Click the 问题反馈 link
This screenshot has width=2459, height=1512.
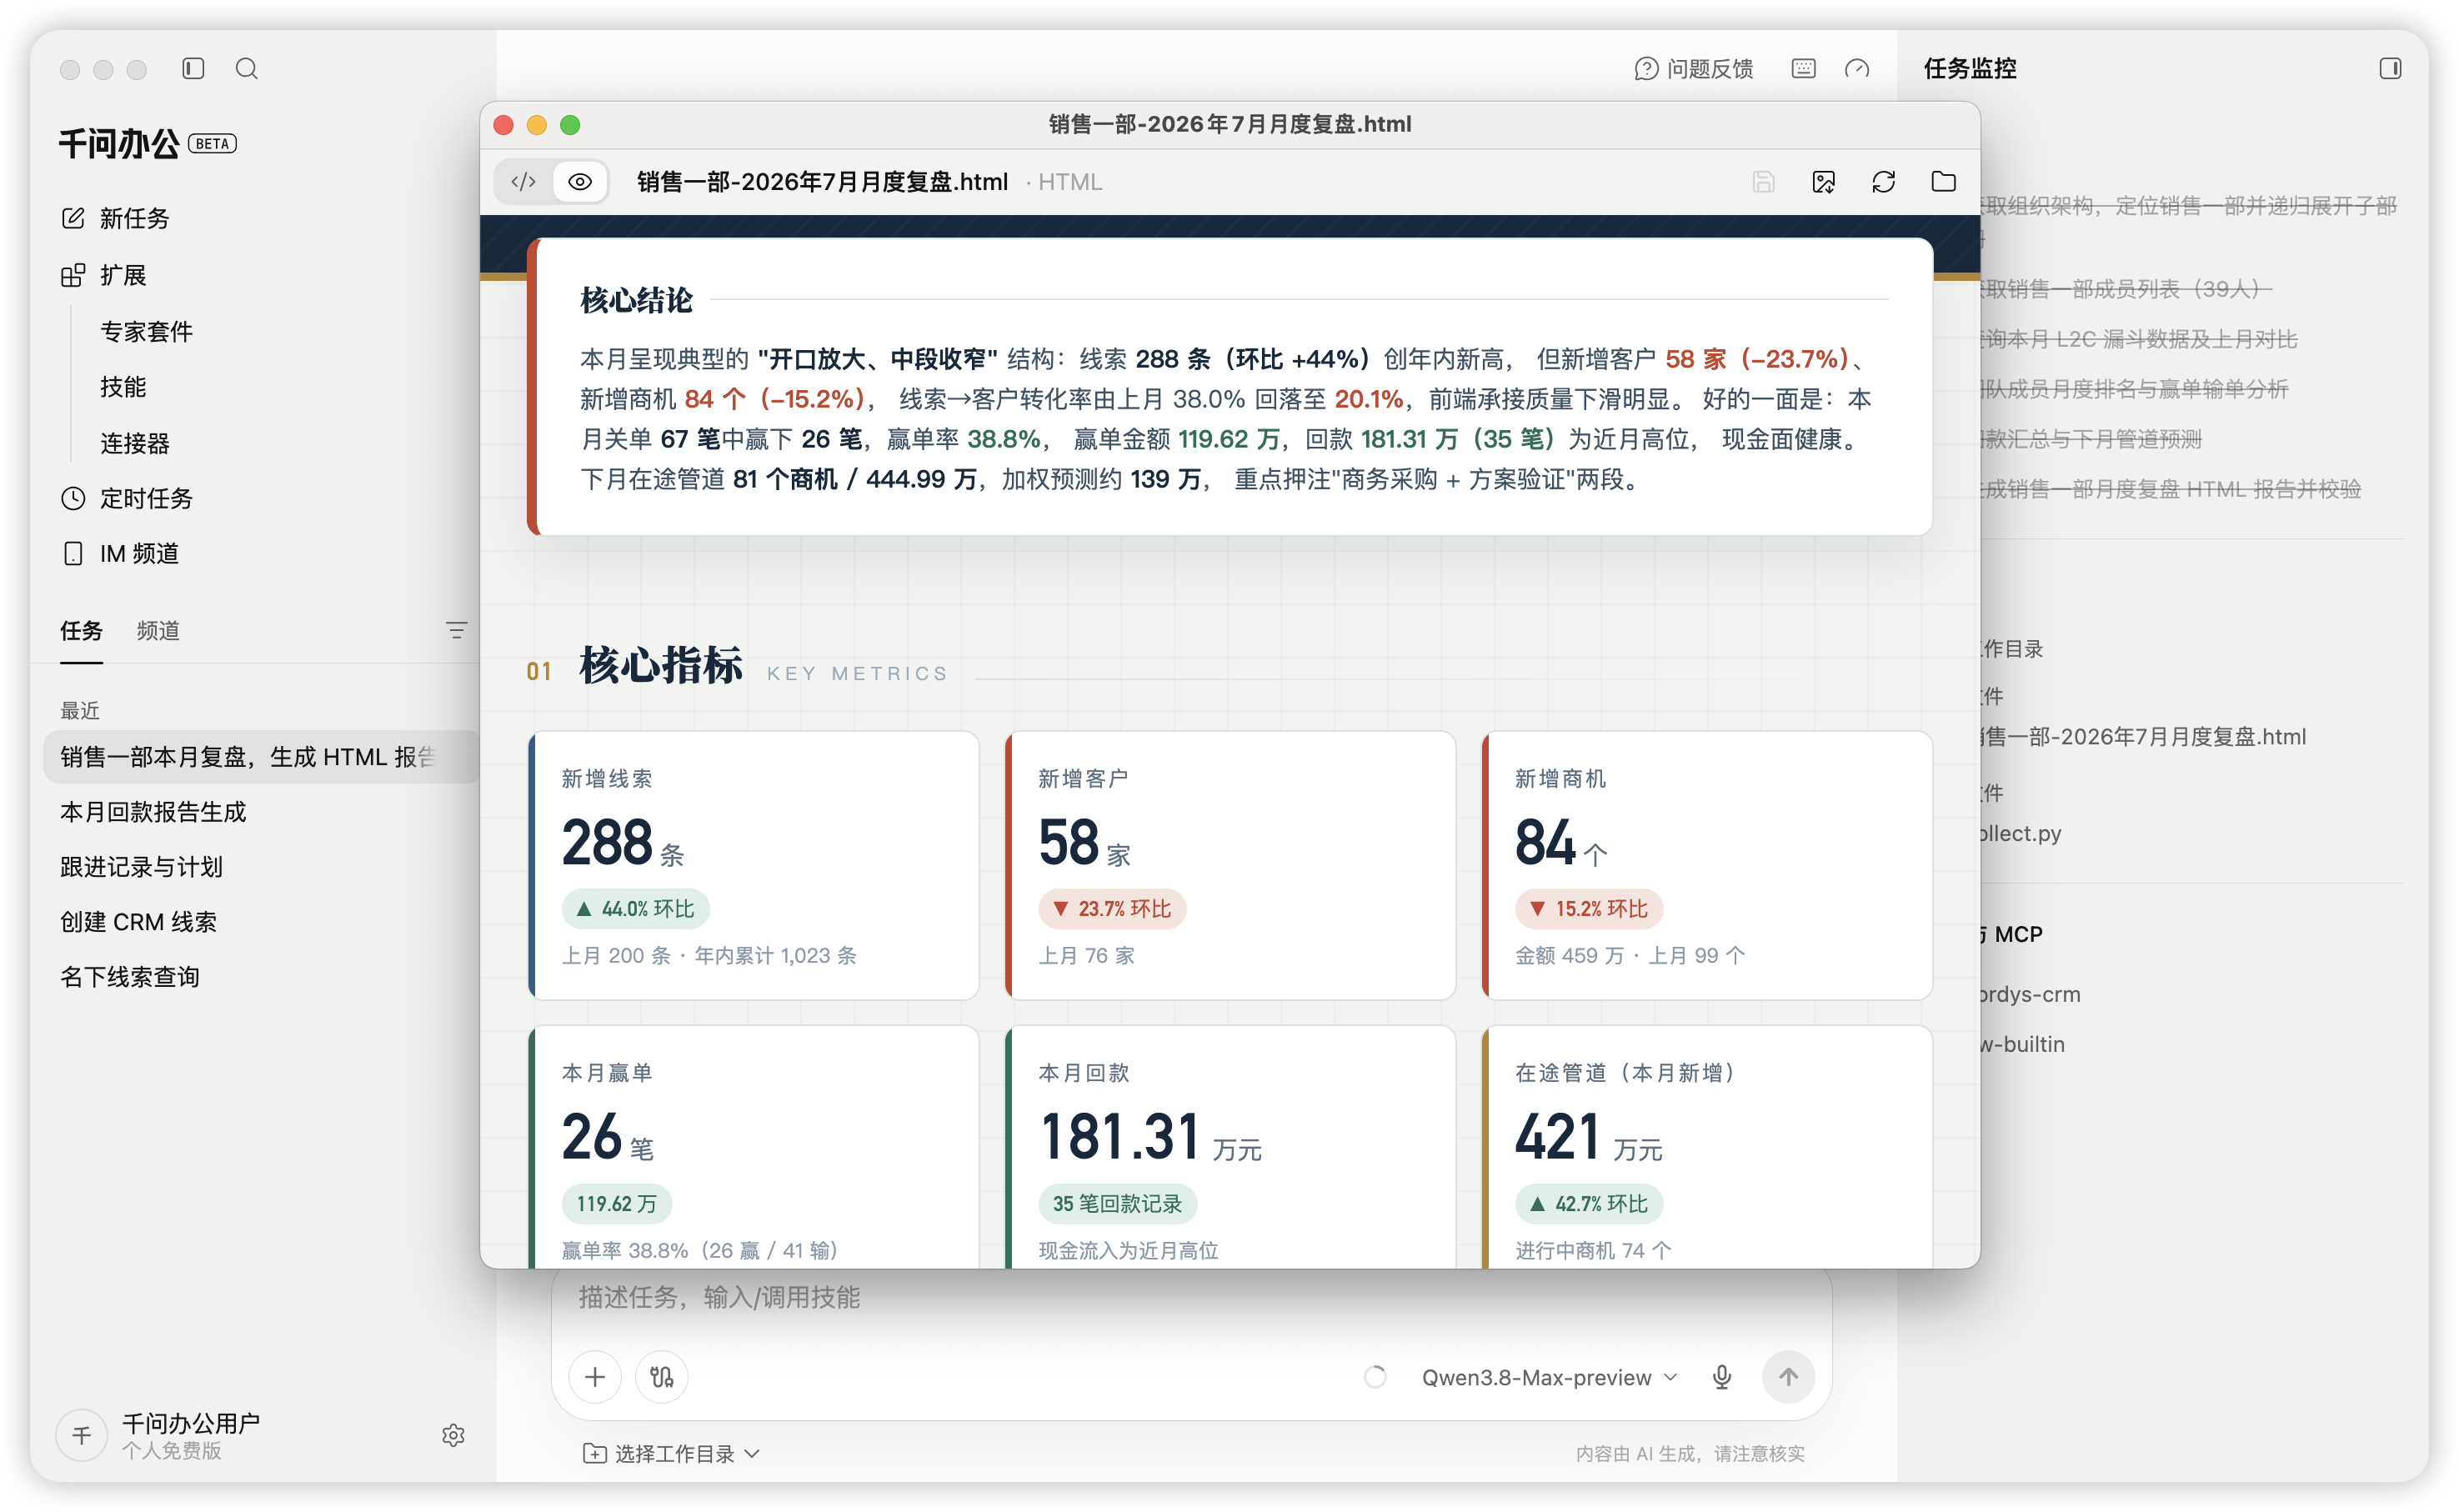[1710, 68]
